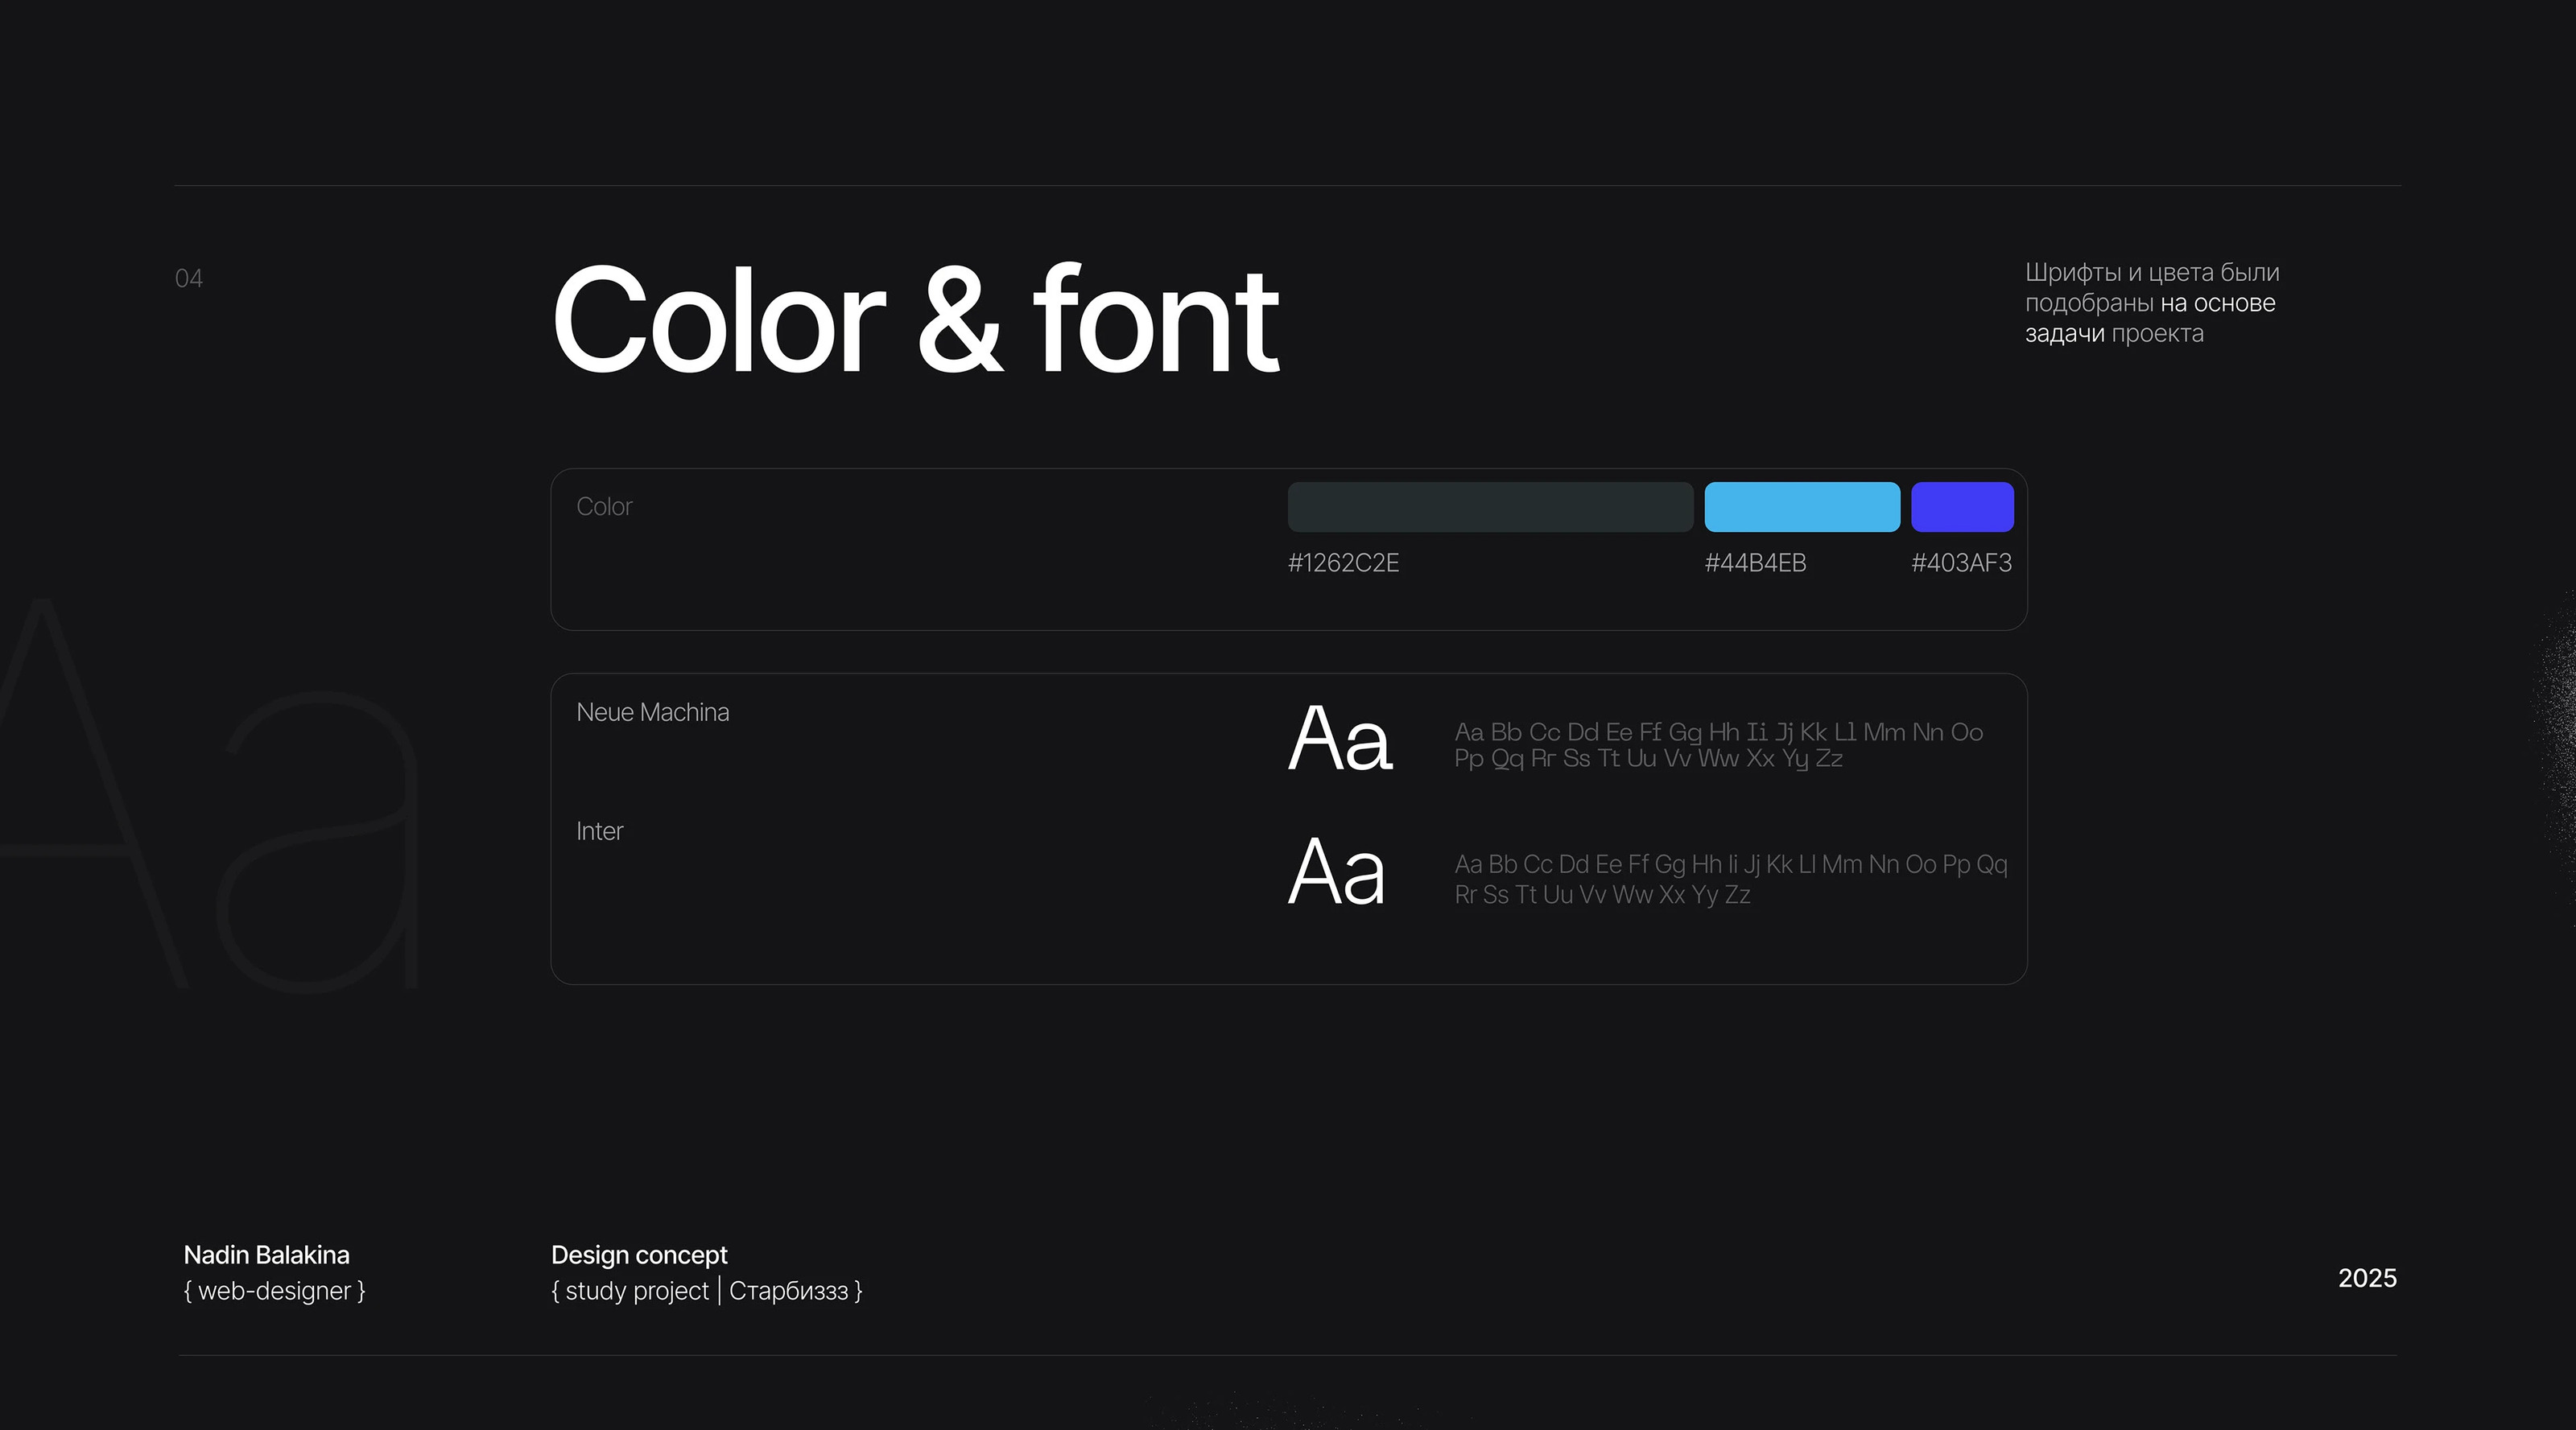Image resolution: width=2576 pixels, height=1430 pixels.
Task: Click the #44B4EB hex code text
Action: pyautogui.click(x=1754, y=563)
